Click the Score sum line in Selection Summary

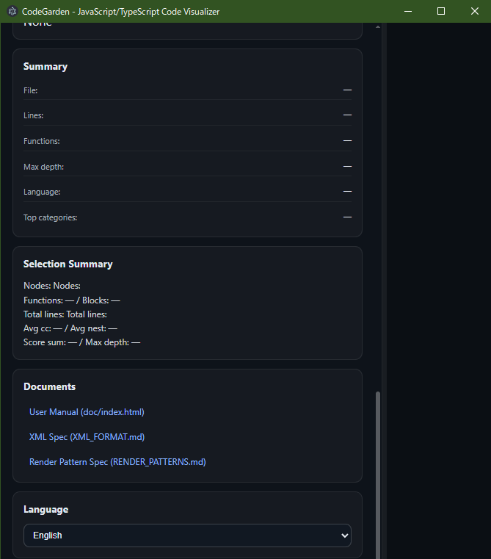click(x=81, y=342)
